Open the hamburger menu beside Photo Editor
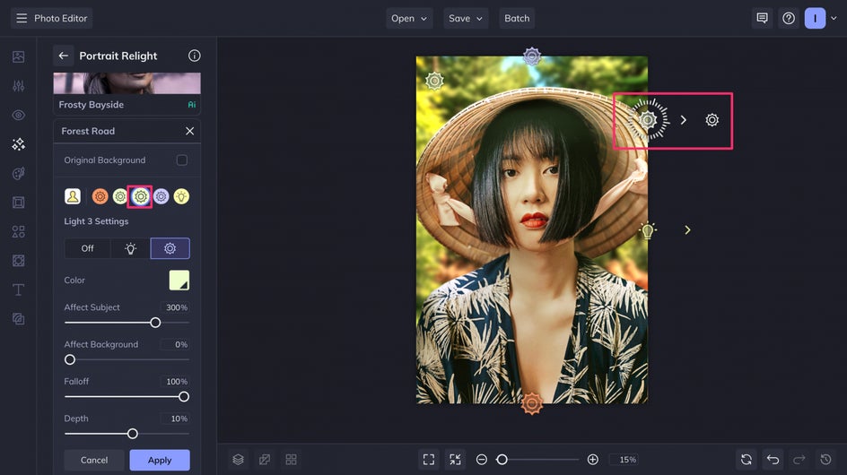This screenshot has width=847, height=475. 22,18
